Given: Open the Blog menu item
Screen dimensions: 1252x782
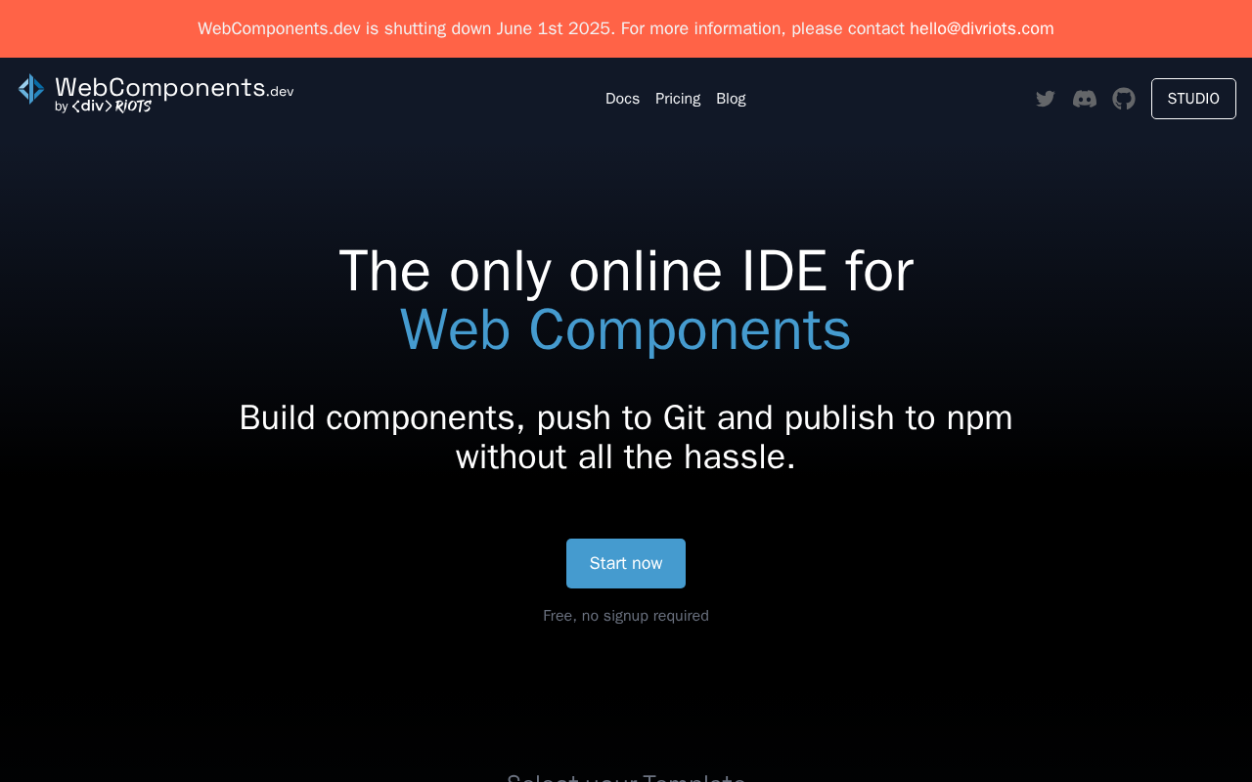Looking at the screenshot, I should [x=731, y=99].
